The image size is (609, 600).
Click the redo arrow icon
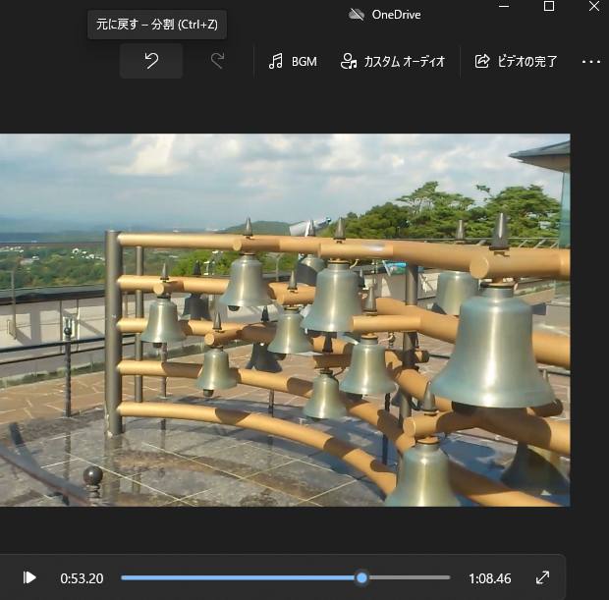218,61
